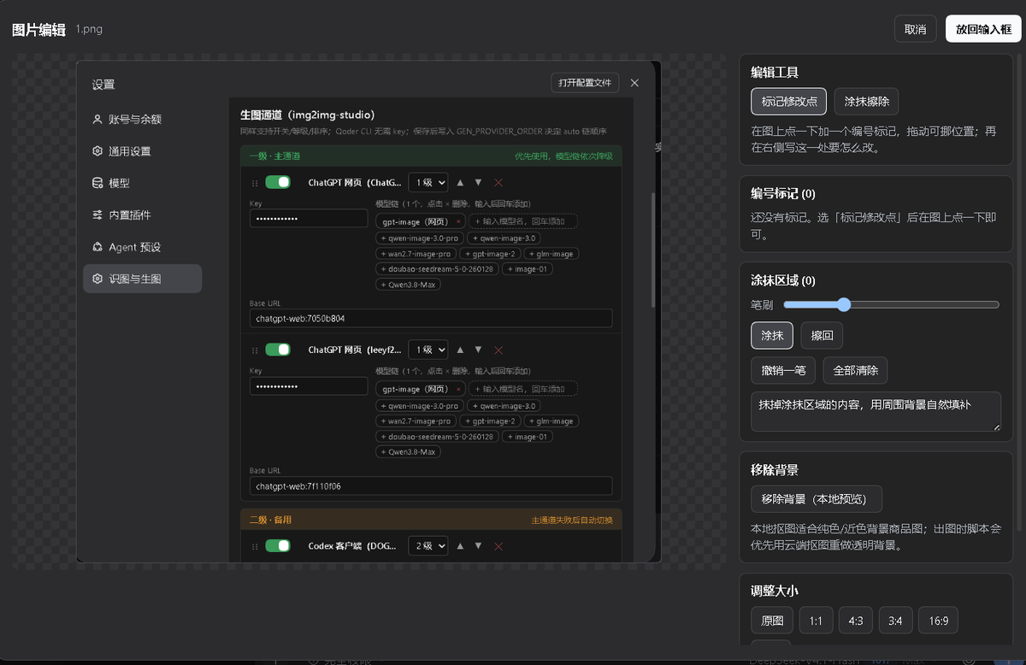Screen dimensions: 1026x665
Task: Click the 账号与余额 label in the image
Action: tap(135, 120)
